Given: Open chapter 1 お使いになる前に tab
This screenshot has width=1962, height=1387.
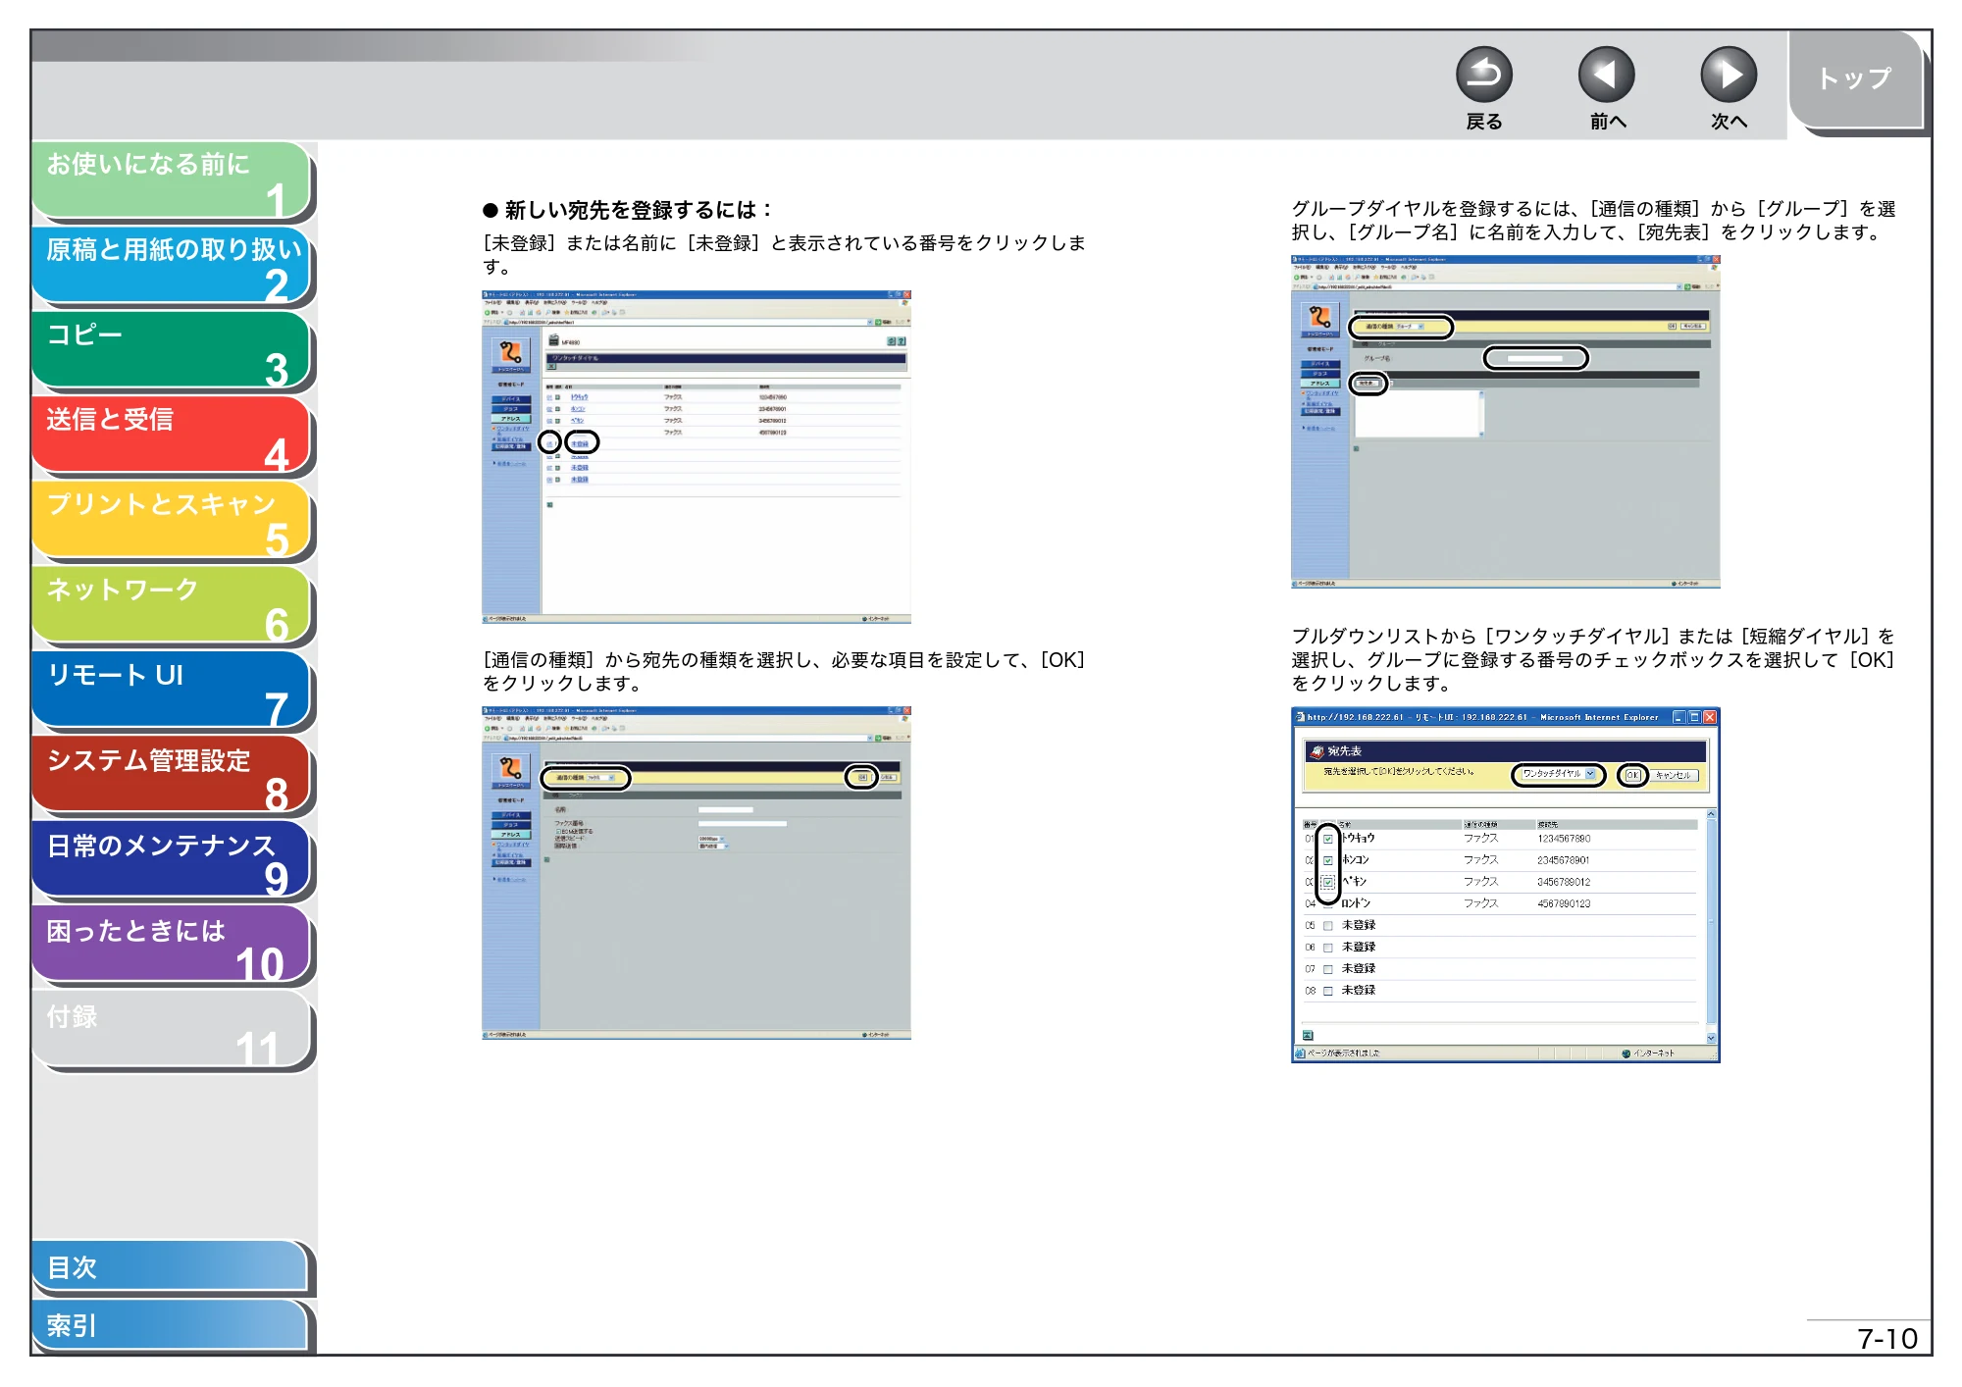Looking at the screenshot, I should (171, 180).
